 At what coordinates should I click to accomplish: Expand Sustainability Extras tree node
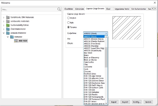(4, 25)
